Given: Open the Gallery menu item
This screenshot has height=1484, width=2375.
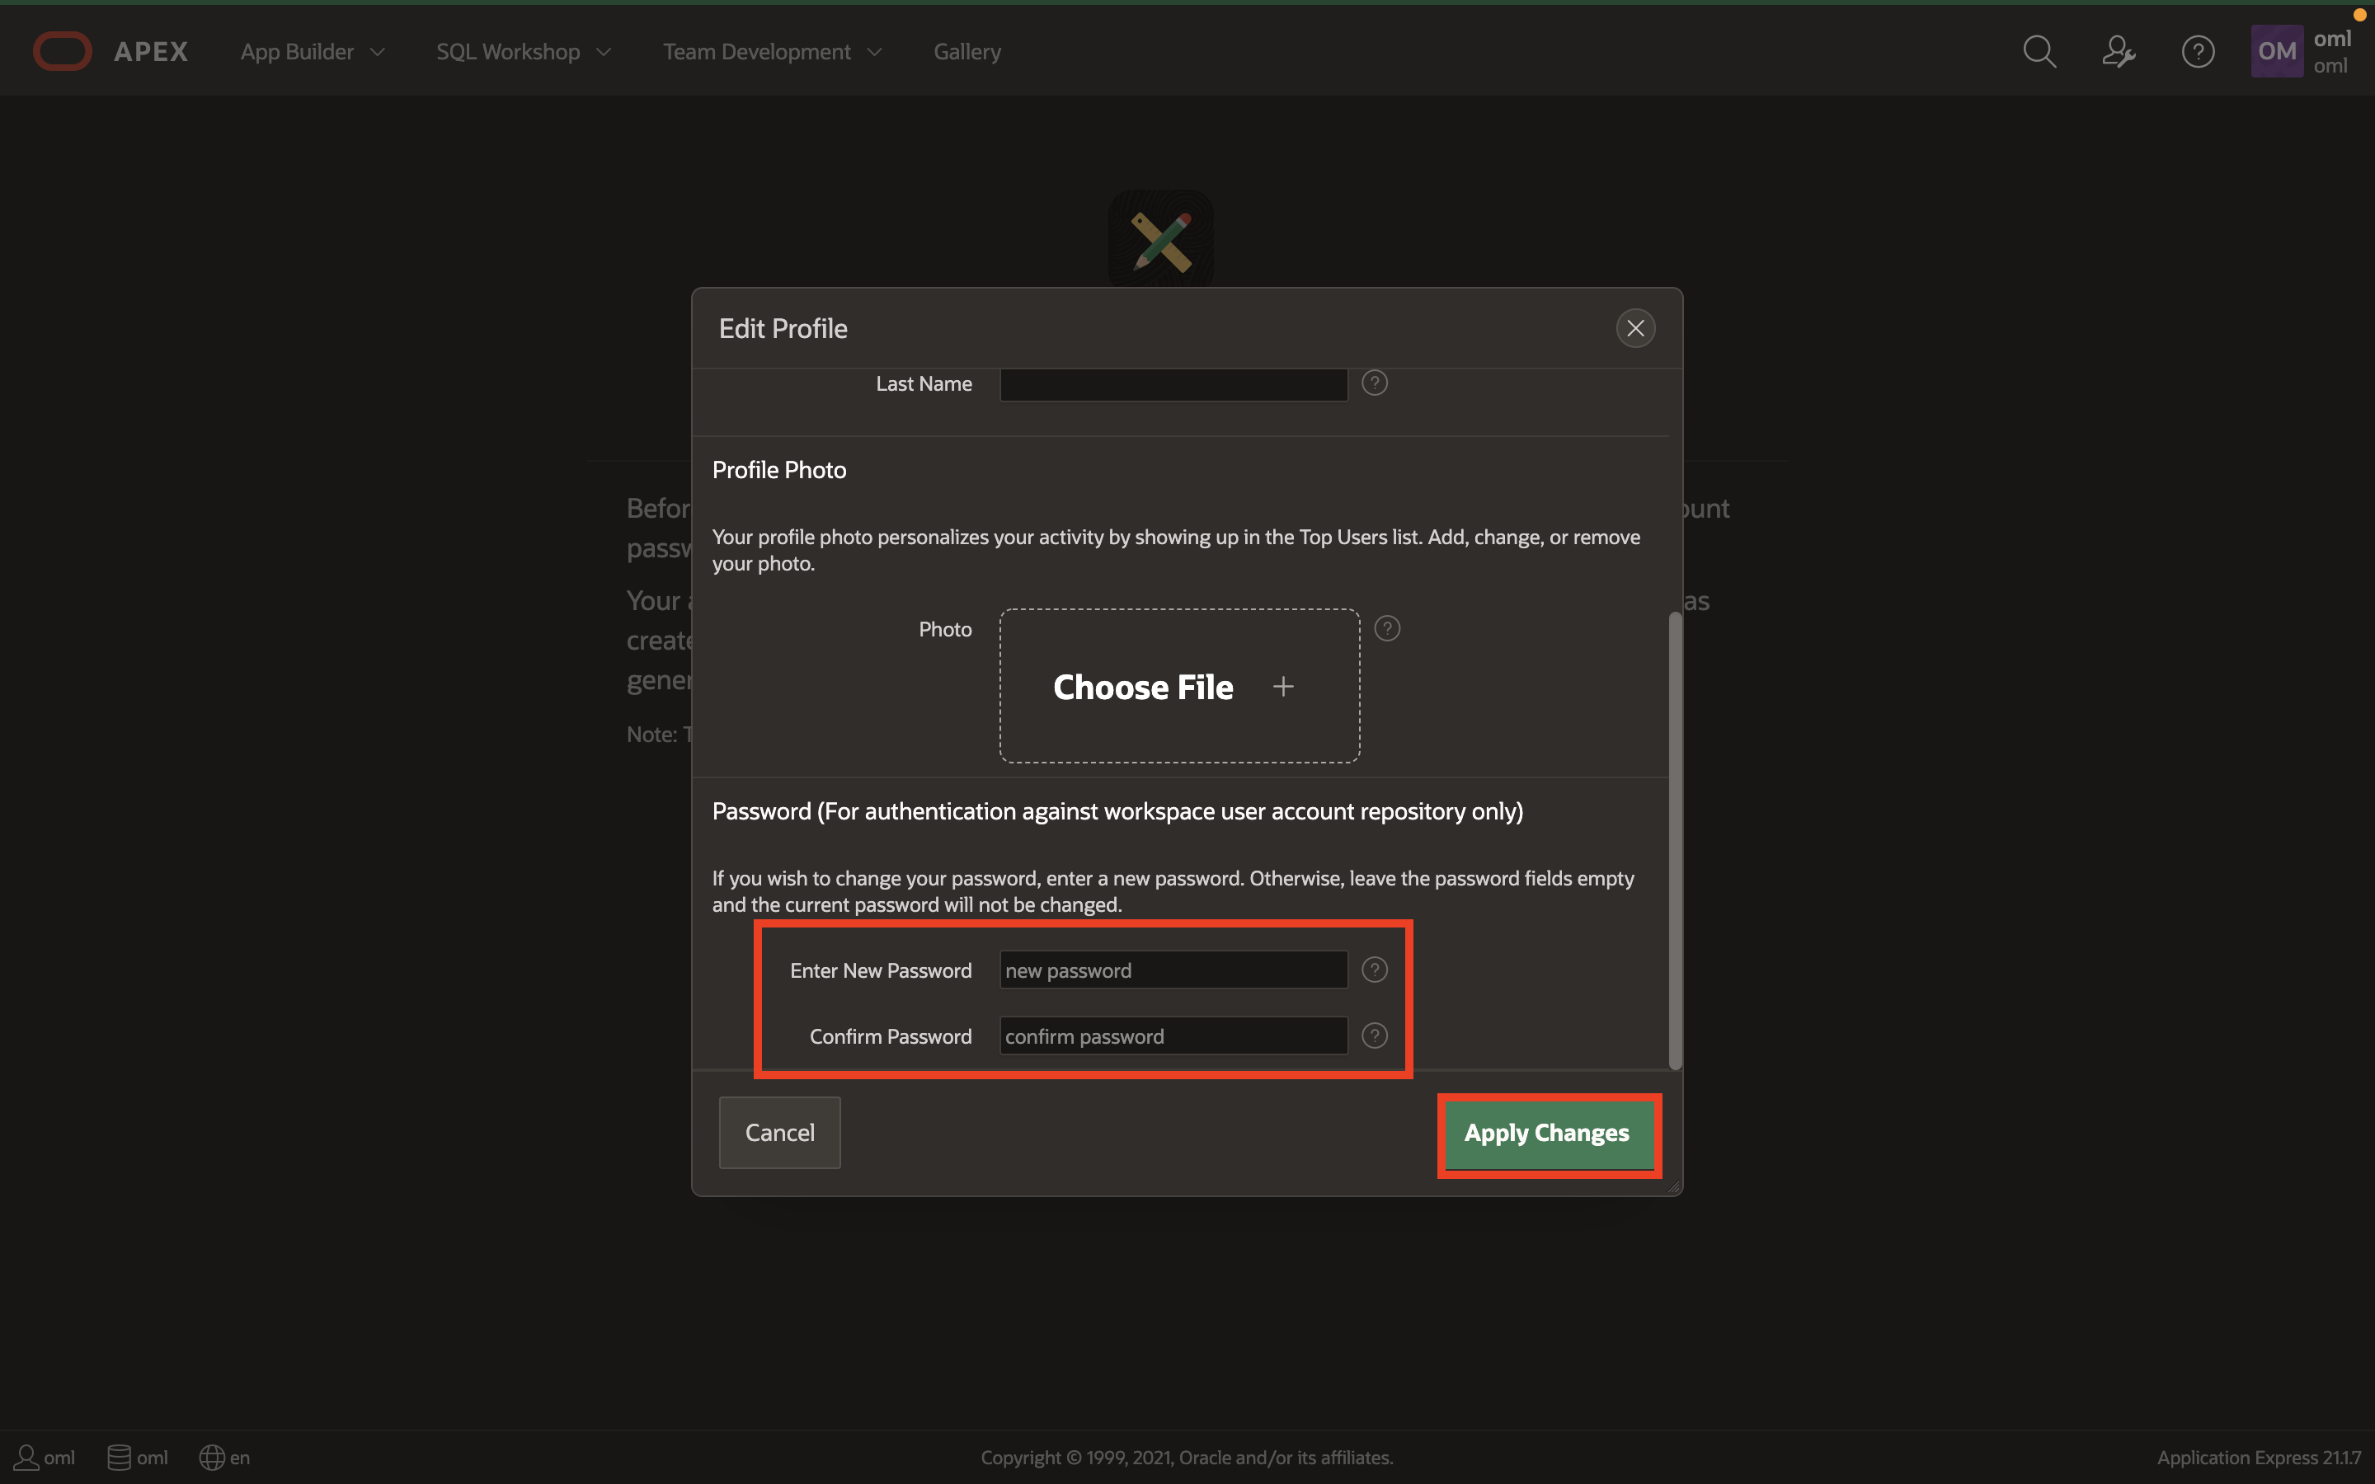Looking at the screenshot, I should (x=966, y=51).
